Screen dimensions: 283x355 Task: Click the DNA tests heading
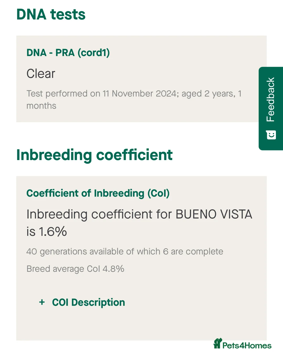pos(51,14)
